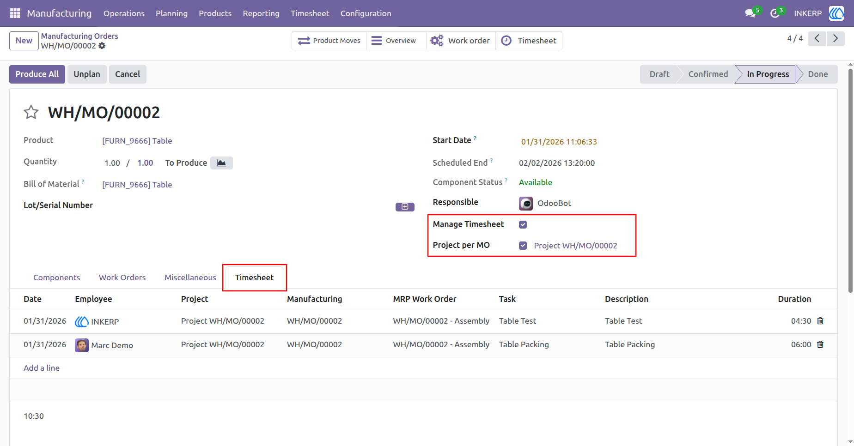This screenshot has height=446, width=854.
Task: Open the gear actions menu beside WH/MO/00002
Action: (x=102, y=46)
